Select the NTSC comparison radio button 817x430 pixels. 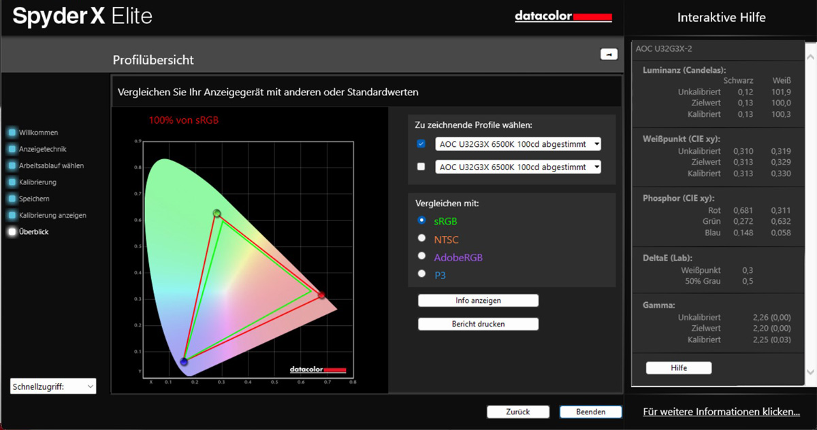422,238
